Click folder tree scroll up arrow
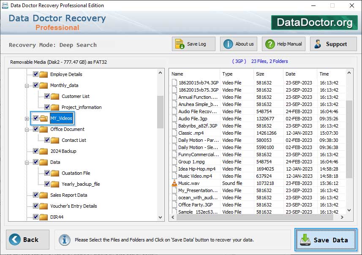This screenshot has width=362, height=255. pos(160,73)
